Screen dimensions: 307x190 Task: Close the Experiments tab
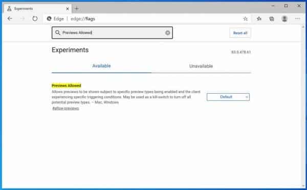(x=68, y=9)
